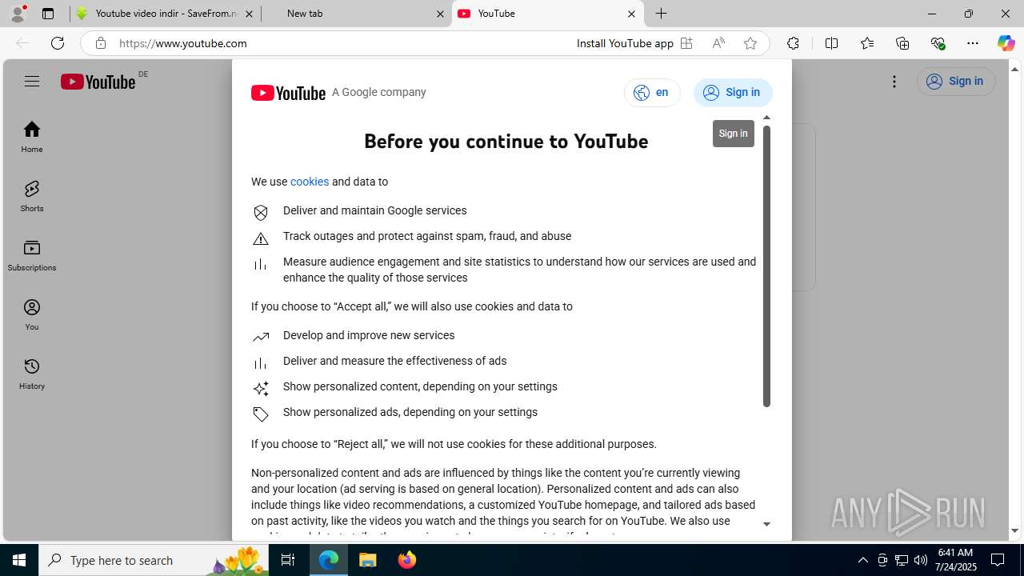Open the Copilot sidebar

[1006, 43]
